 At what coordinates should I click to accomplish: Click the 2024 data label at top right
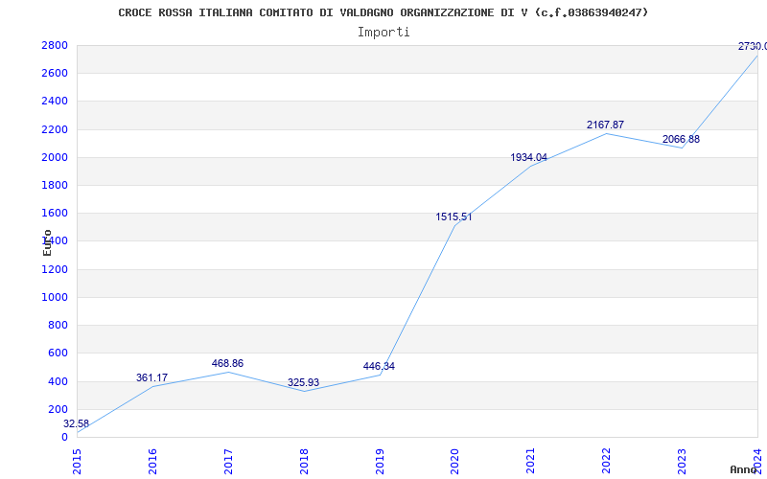tap(753, 47)
